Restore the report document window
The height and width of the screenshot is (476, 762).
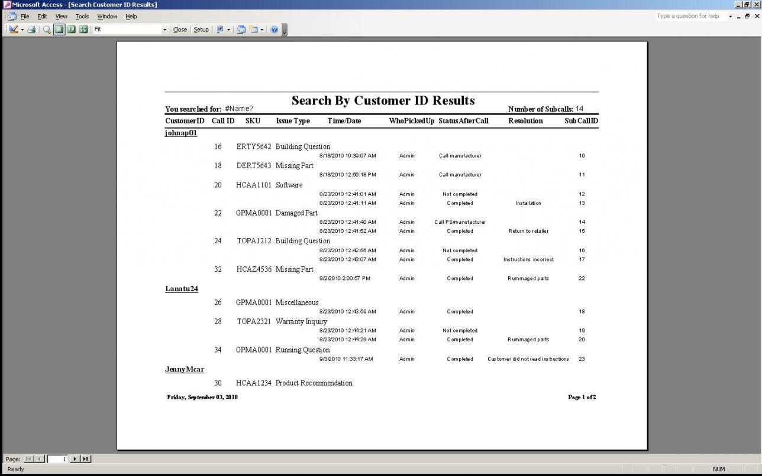point(748,17)
